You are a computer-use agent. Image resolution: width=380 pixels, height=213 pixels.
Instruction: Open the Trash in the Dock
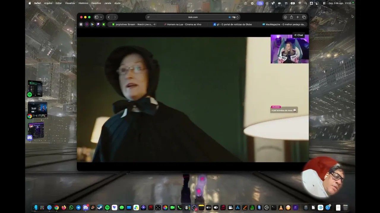[345, 208]
